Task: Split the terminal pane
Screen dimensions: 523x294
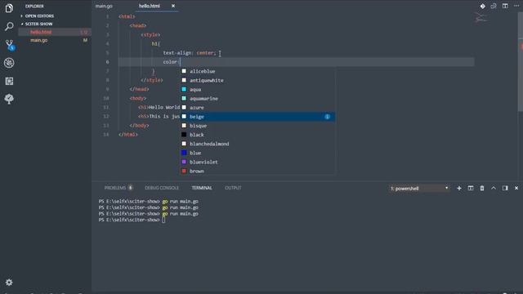Action: click(x=471, y=189)
